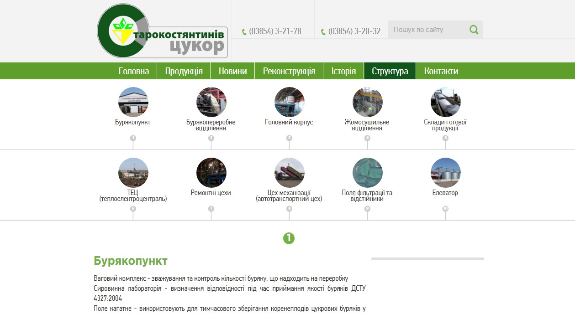This screenshot has width=575, height=314.
Task: Select the Структура menu item
Action: coord(390,71)
